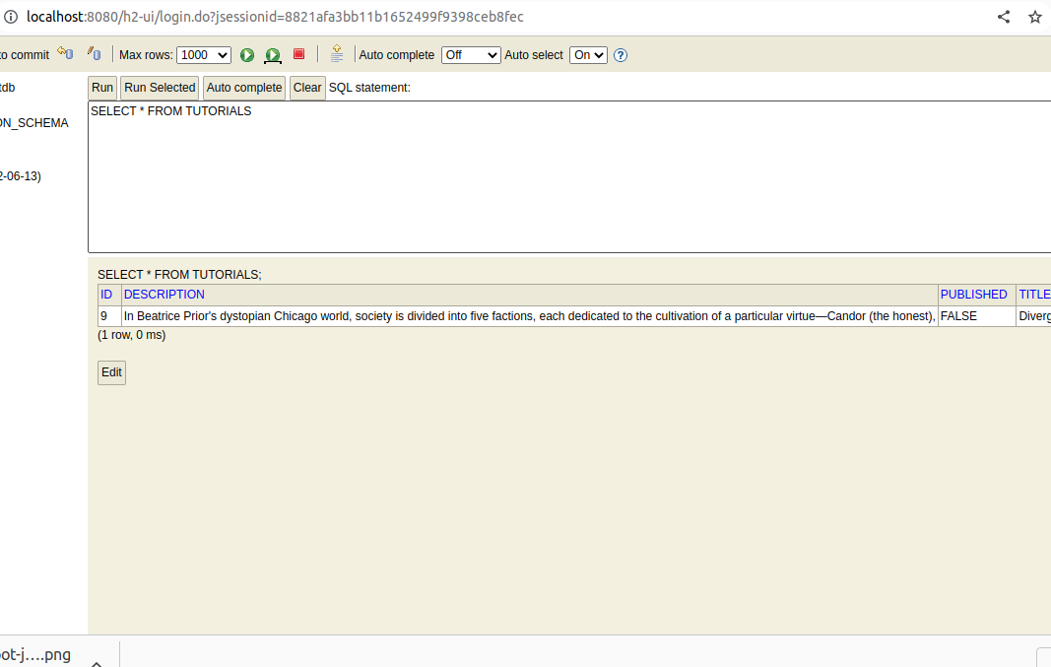The image size is (1051, 667).
Task: Click the Run Selected green play icon
Action: tap(273, 55)
